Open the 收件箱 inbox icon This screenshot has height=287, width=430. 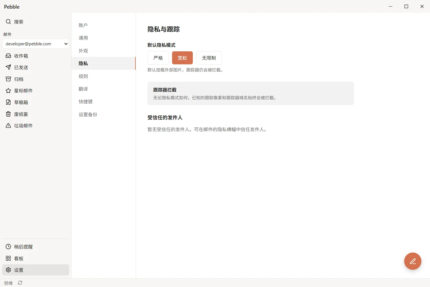[x=8, y=56]
